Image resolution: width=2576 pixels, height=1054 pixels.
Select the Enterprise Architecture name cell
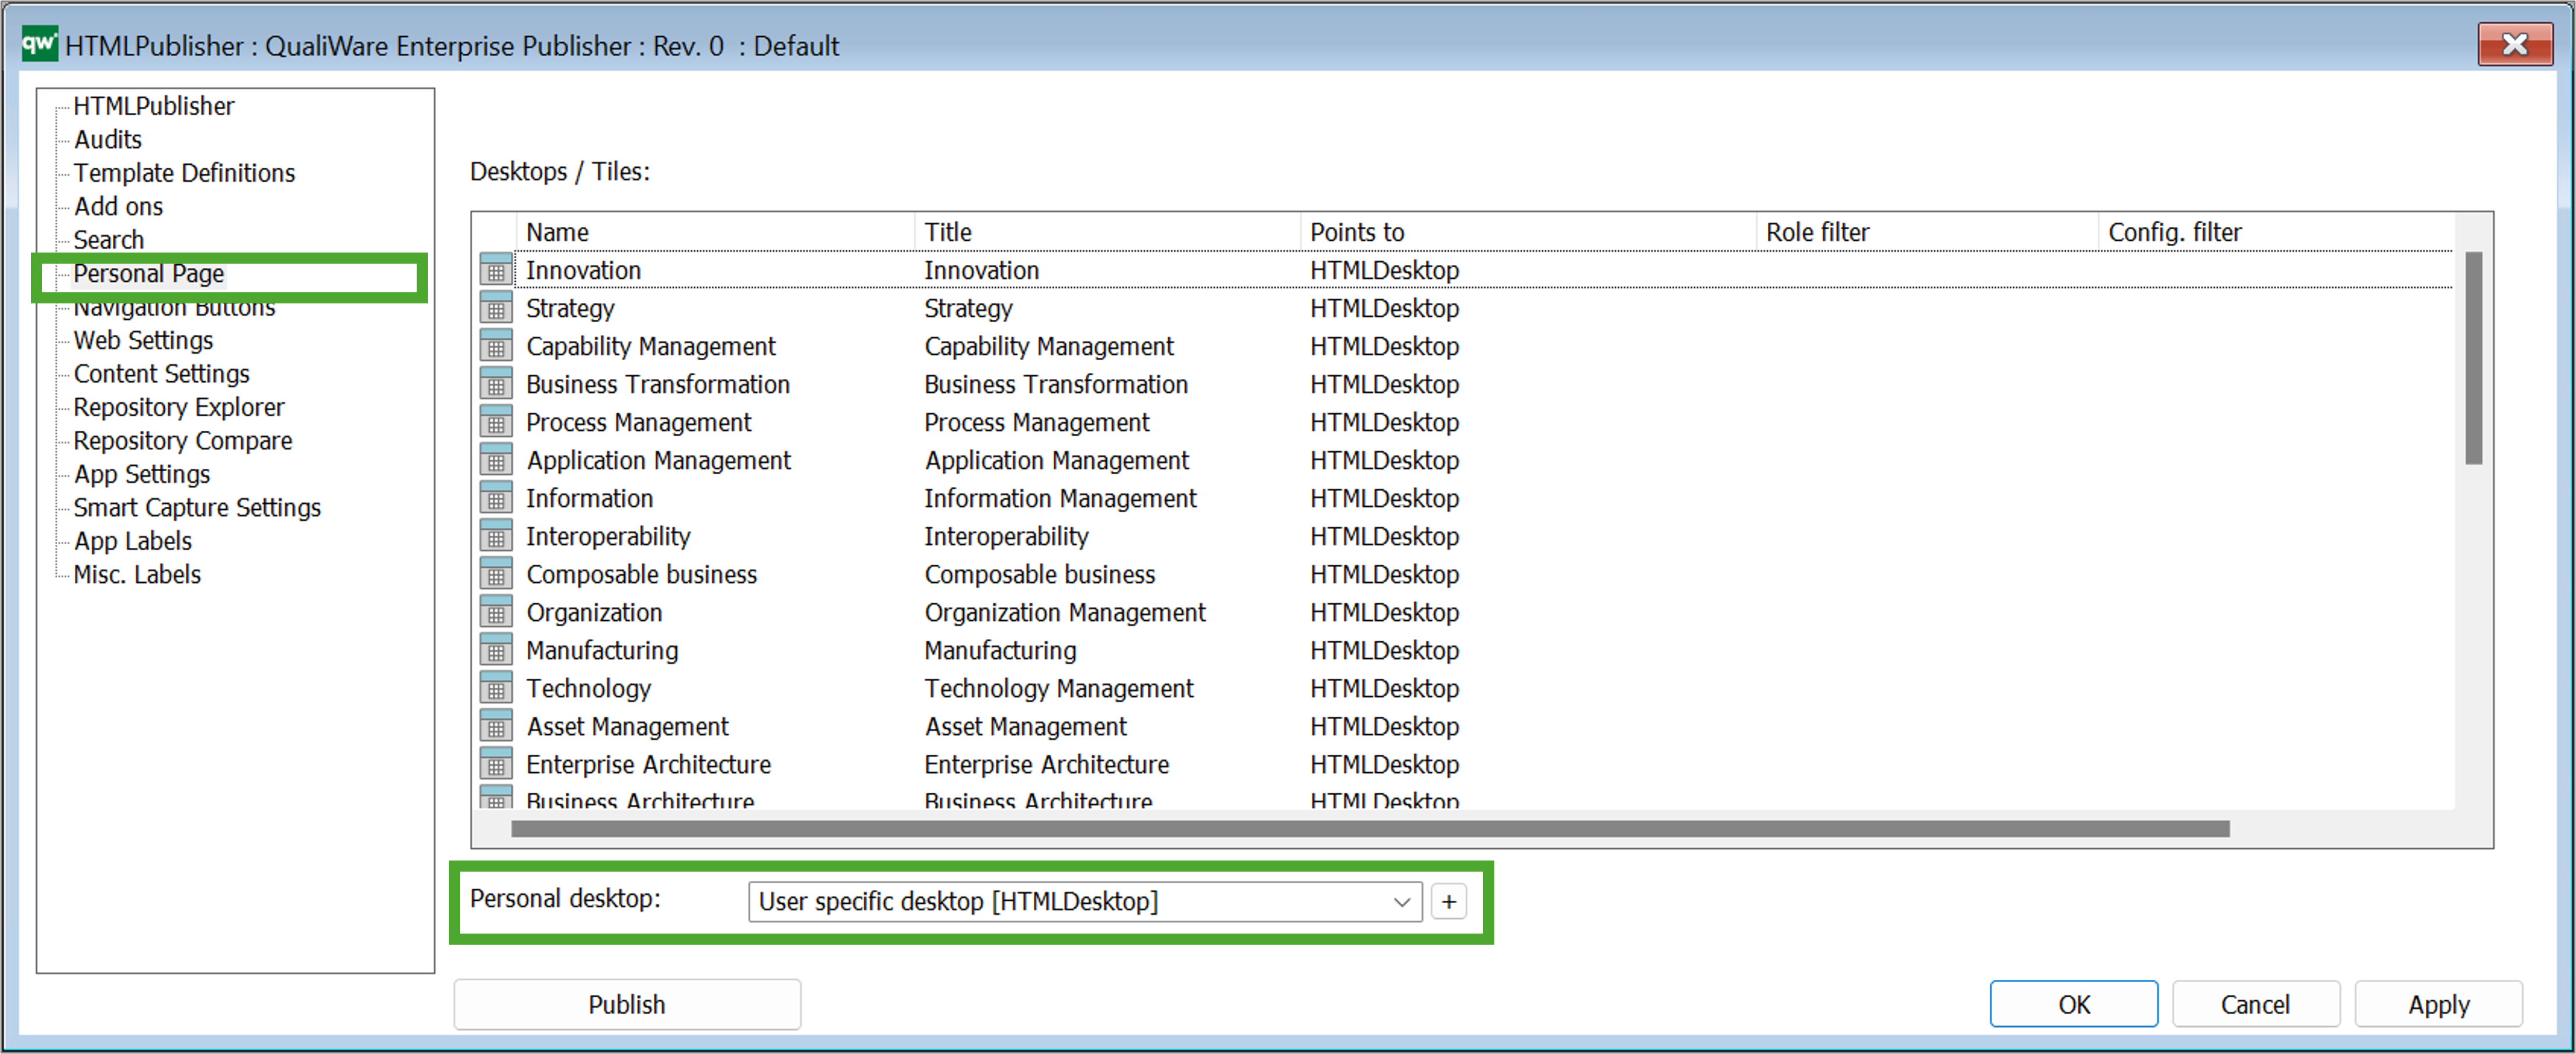[x=648, y=764]
